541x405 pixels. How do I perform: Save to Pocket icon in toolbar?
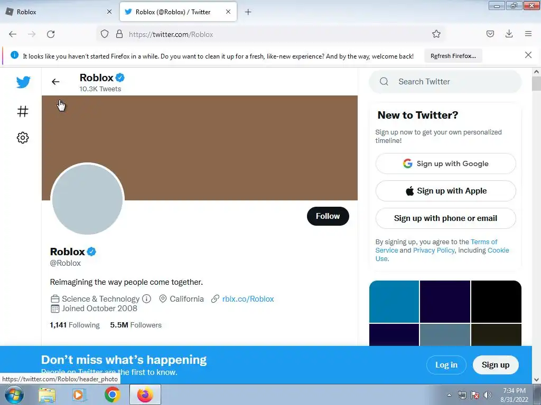pos(490,34)
